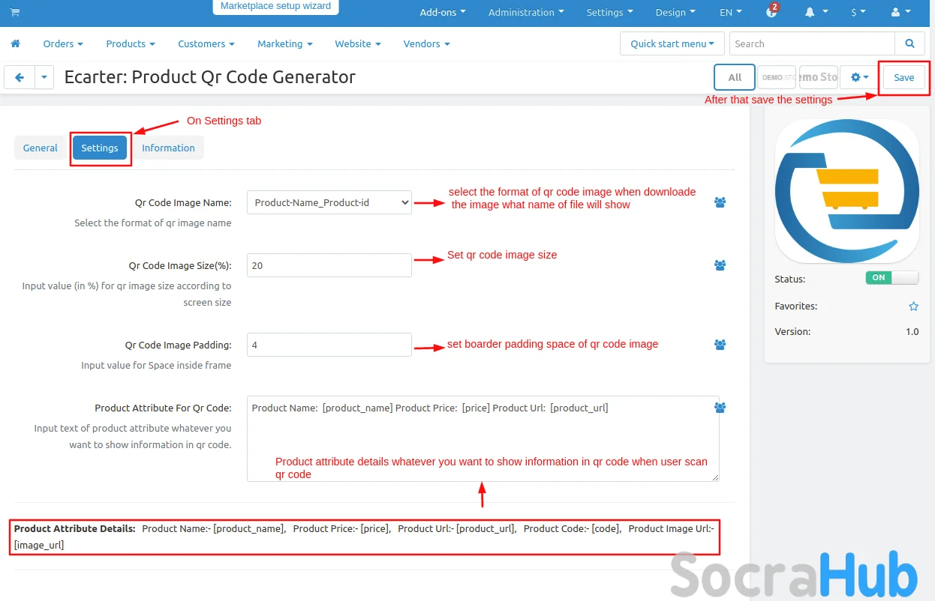Open the notifications bell menu
This screenshot has height=601, width=935.
click(x=815, y=13)
